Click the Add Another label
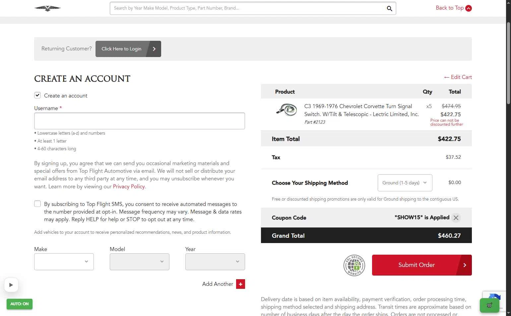This screenshot has height=316, width=511. (218, 284)
